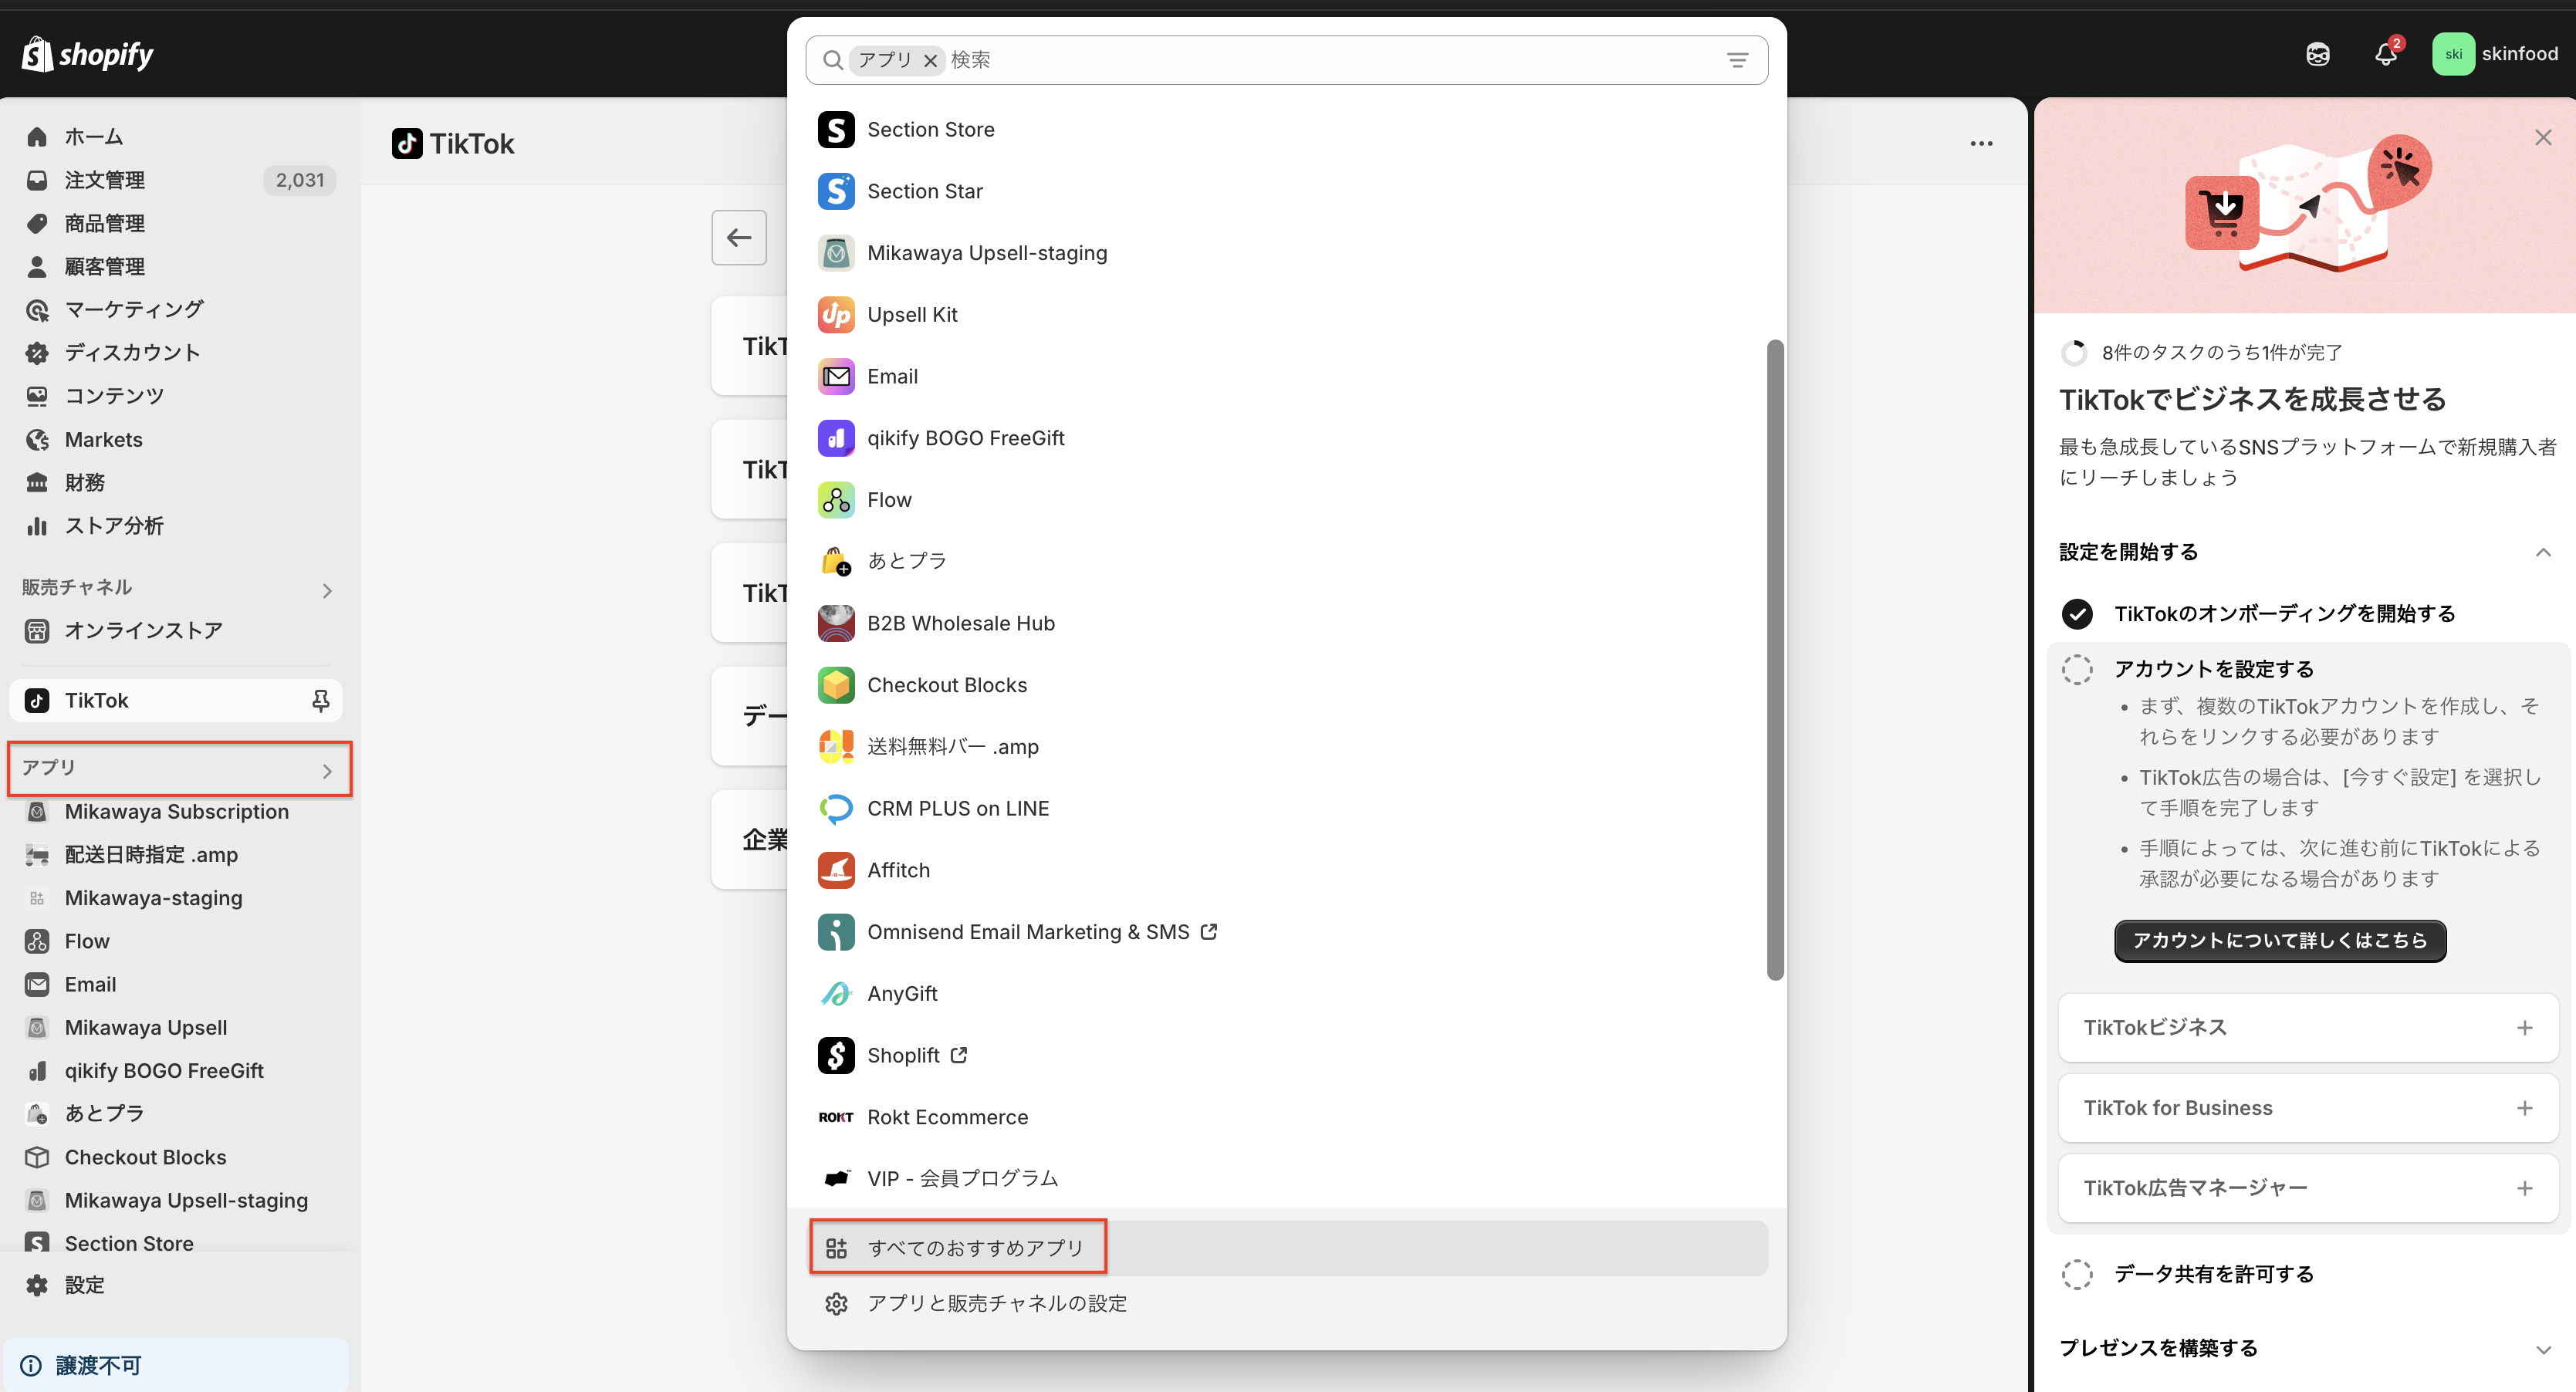The width and height of the screenshot is (2576, 1392).
Task: Click the search results list scrollbar
Action: click(x=1775, y=660)
